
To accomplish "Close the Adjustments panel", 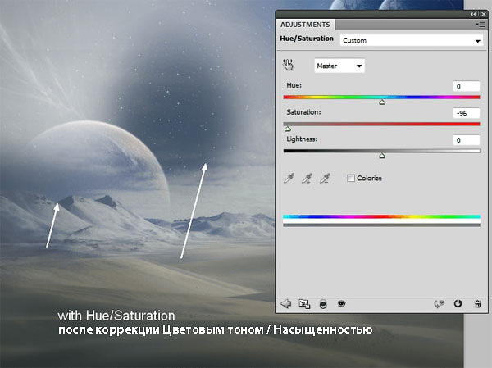I will (484, 14).
